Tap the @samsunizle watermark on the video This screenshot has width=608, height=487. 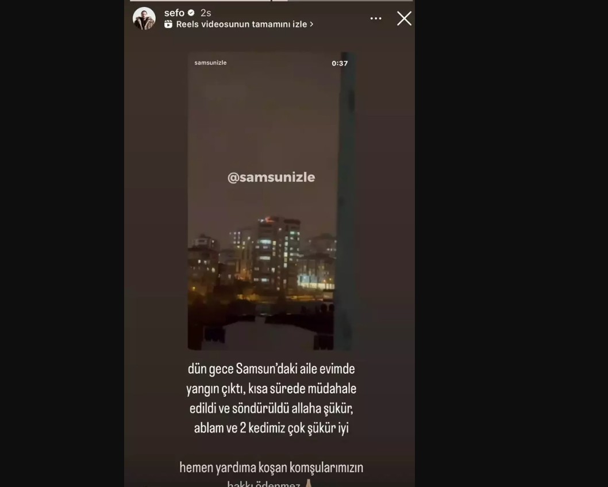(x=271, y=177)
